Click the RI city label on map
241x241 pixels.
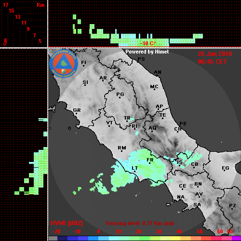(134, 126)
